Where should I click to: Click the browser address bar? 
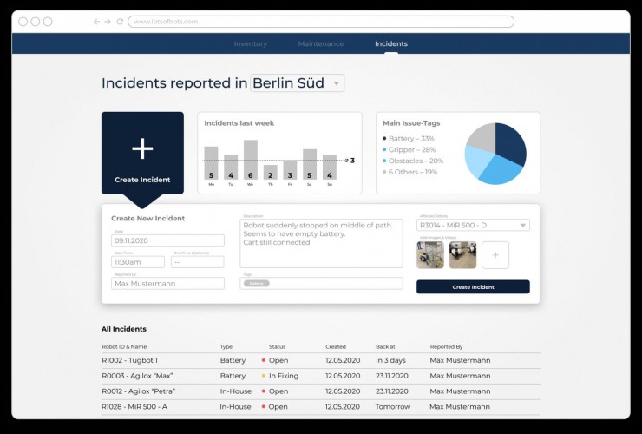321,22
